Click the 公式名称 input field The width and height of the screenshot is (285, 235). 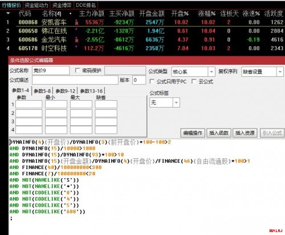(51, 71)
